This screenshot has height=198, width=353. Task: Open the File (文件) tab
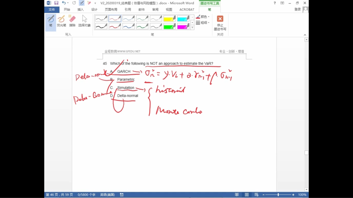click(x=52, y=9)
